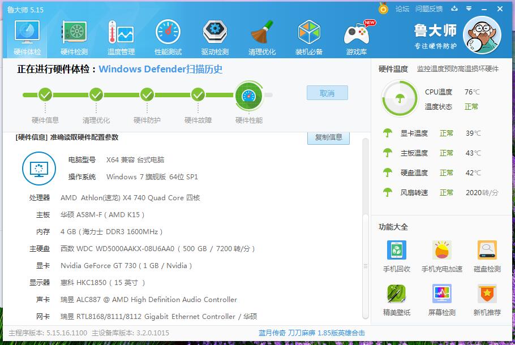The image size is (515, 345).
Task: Select the monitor text 惠科 HKC1850
Action: [103, 283]
